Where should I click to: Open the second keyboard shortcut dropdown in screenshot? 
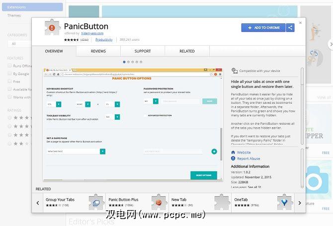(87, 104)
